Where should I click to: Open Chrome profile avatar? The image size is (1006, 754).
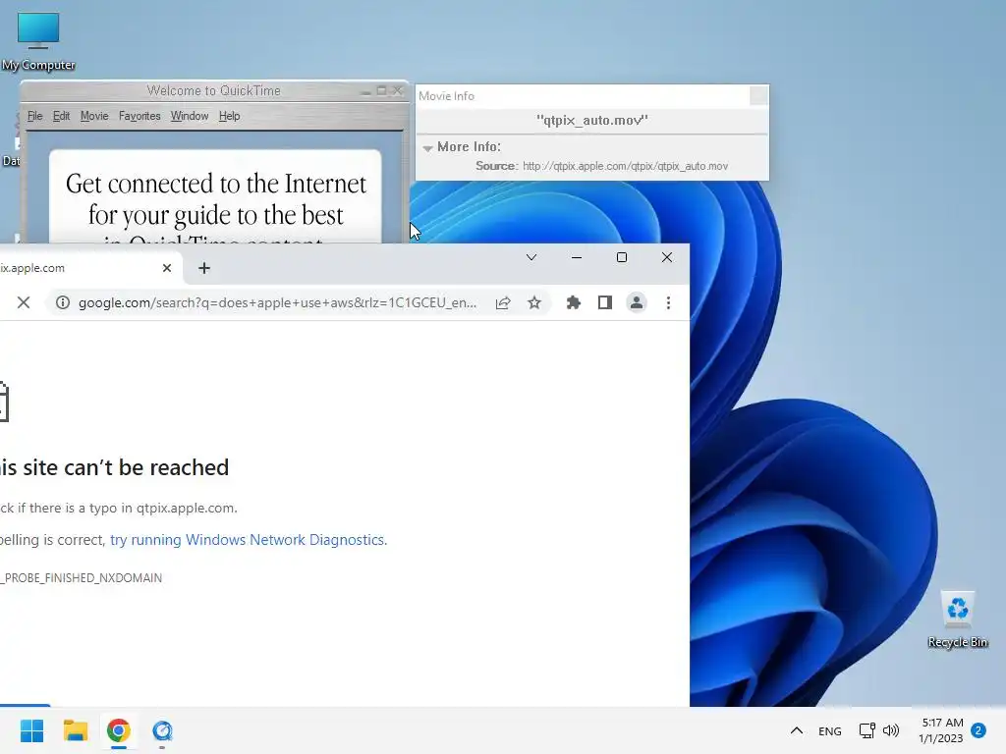click(x=637, y=302)
